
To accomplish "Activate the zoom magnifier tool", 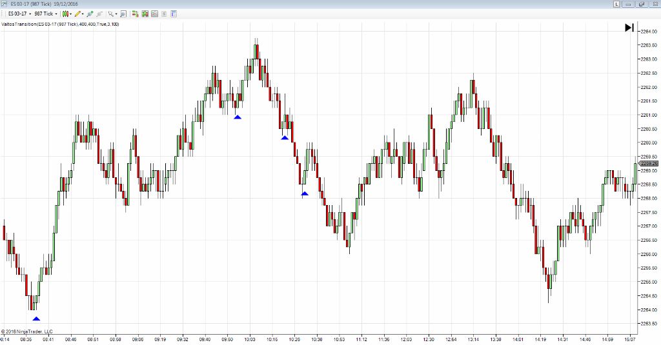I will click(111, 14).
